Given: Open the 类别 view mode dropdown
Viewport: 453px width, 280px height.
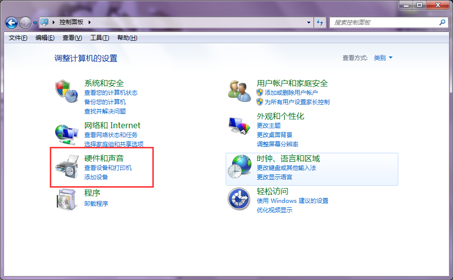Looking at the screenshot, I should pyautogui.click(x=383, y=58).
